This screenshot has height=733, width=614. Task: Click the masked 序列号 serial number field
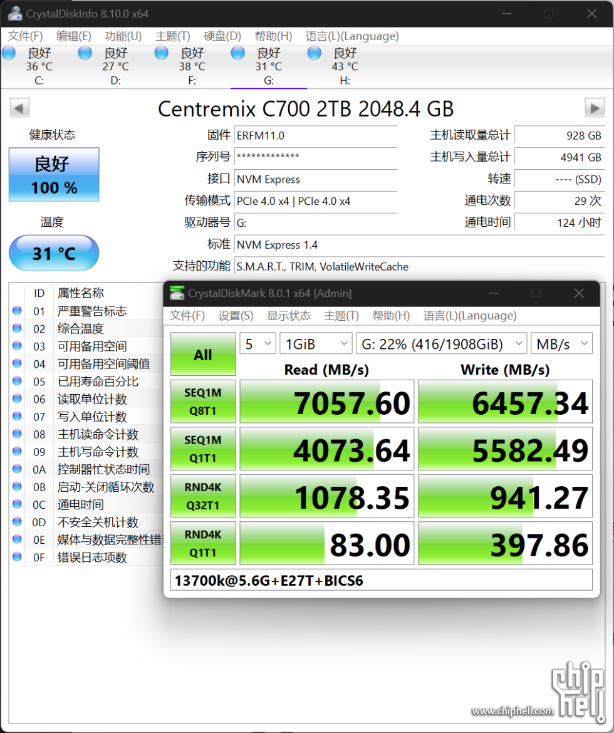tap(316, 157)
